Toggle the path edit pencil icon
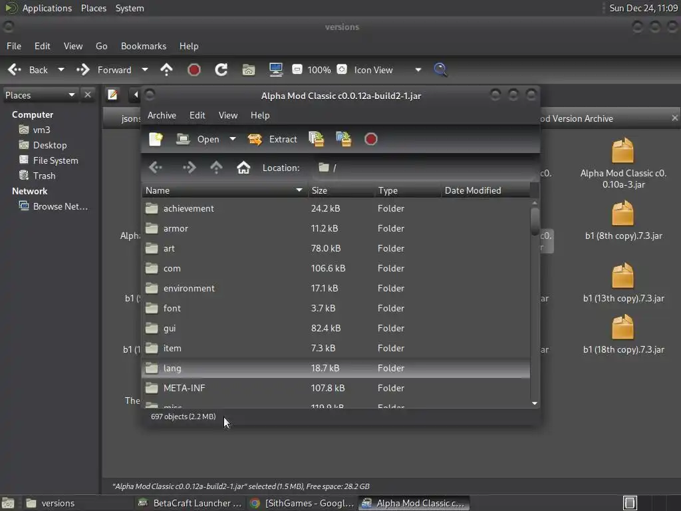681x511 pixels. [x=112, y=94]
